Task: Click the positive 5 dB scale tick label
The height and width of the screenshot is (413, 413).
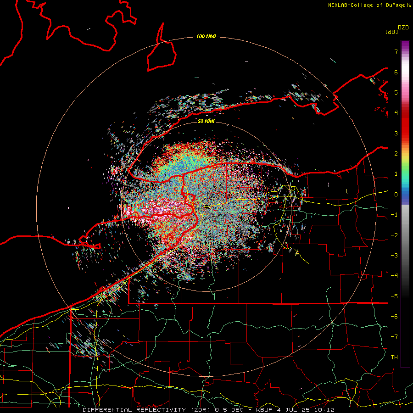Action: 396,92
